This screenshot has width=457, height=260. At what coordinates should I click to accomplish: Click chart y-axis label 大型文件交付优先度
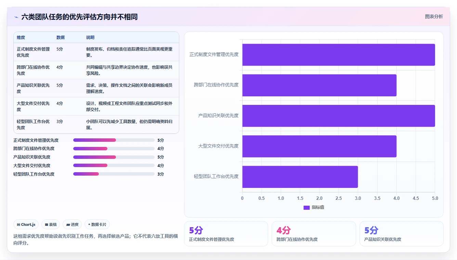(218, 146)
